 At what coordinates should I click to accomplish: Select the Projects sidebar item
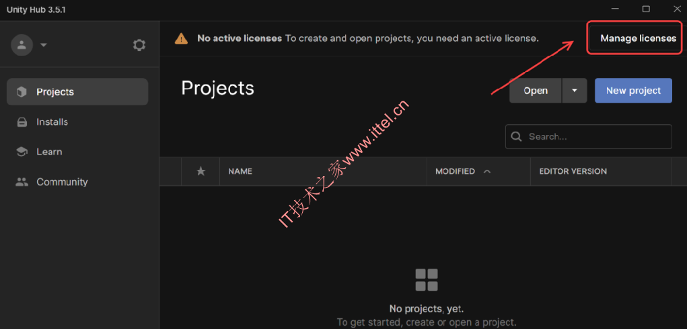[77, 92]
